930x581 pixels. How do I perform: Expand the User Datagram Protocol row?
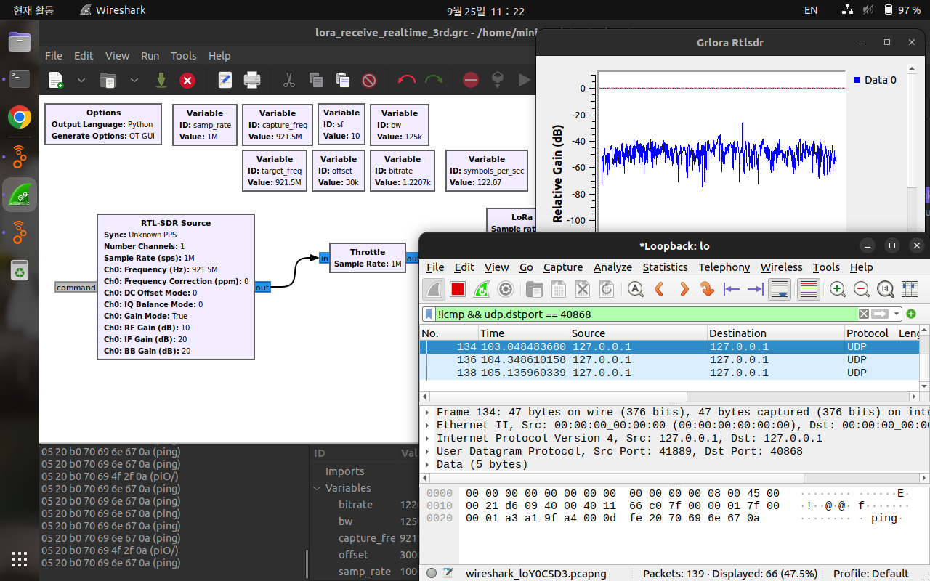tap(427, 451)
